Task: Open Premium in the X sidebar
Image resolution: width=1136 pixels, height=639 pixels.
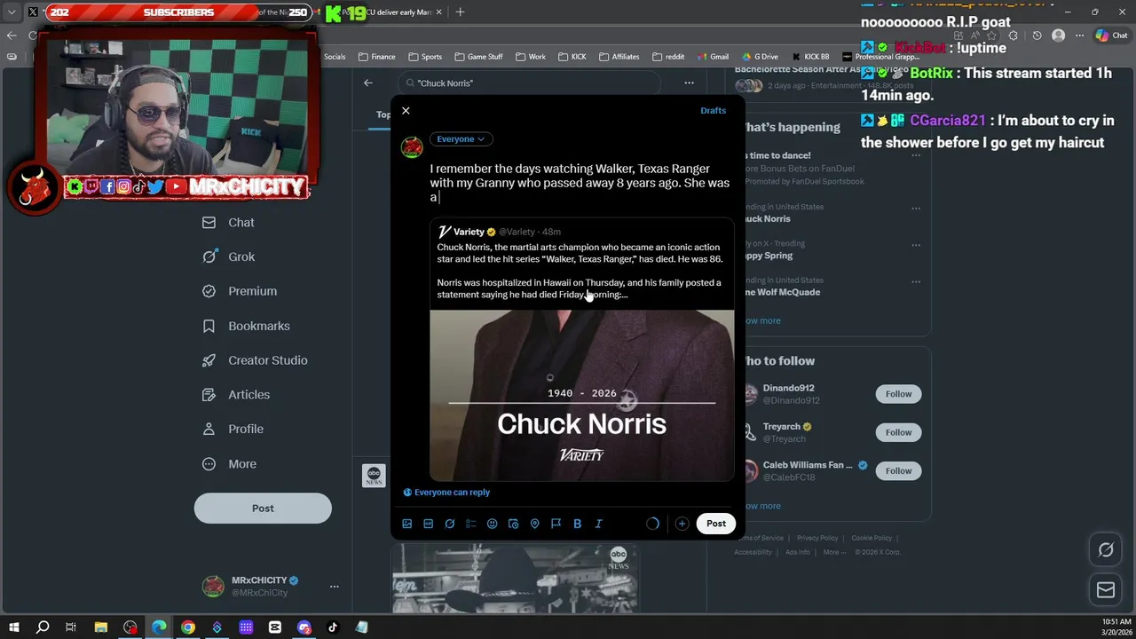Action: pyautogui.click(x=240, y=291)
